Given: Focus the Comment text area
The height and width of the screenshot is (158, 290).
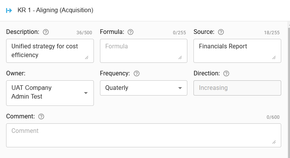Looking at the screenshot, I should [x=143, y=135].
